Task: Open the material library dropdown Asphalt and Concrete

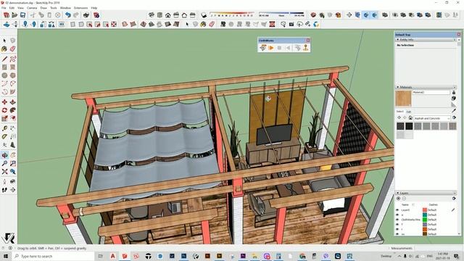Action: pyautogui.click(x=432, y=118)
